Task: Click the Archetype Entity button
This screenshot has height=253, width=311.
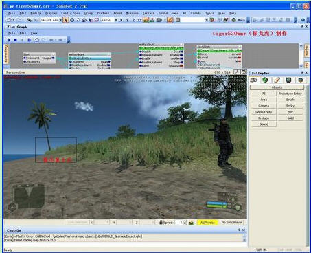Action: coord(290,93)
